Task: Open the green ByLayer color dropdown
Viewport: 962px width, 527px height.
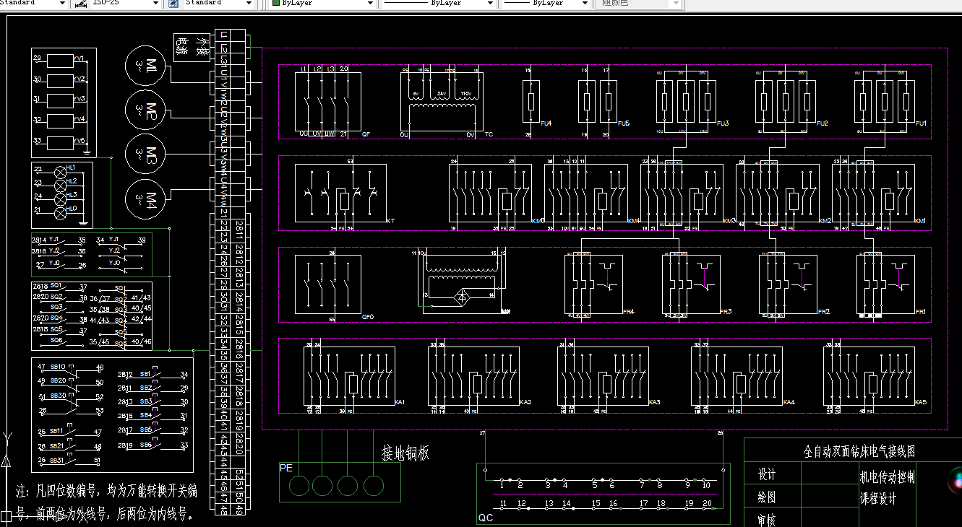Action: pyautogui.click(x=322, y=4)
